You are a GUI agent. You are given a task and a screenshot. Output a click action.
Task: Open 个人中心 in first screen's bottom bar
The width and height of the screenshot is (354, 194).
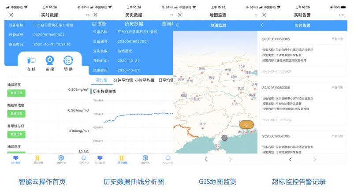83,159
